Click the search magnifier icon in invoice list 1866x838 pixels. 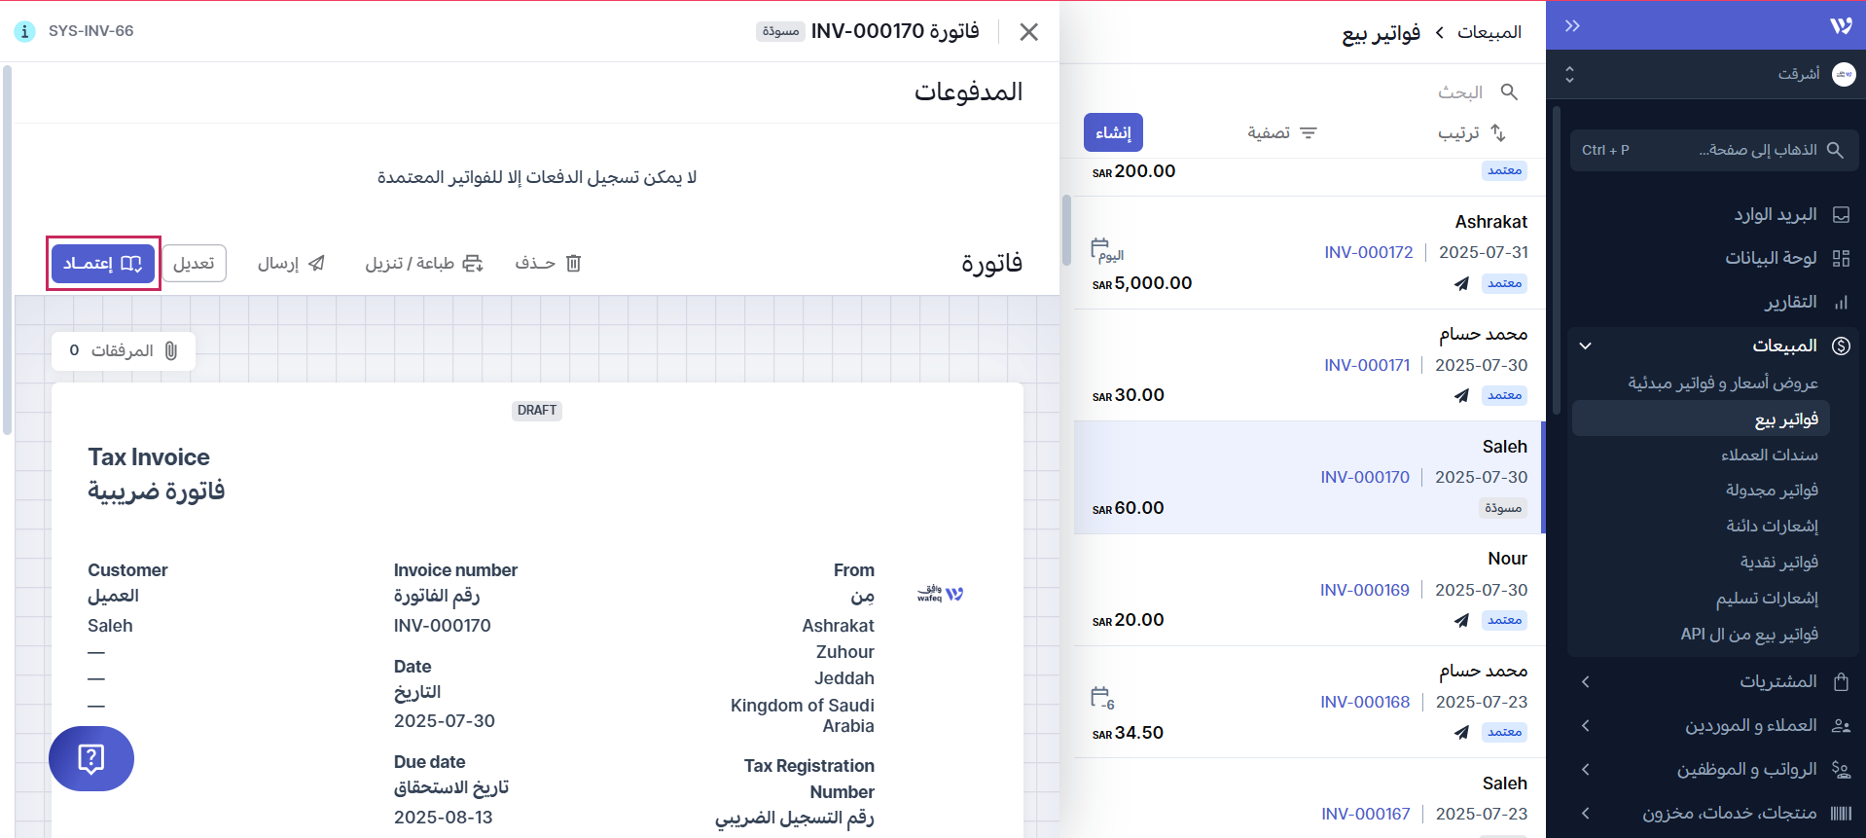(1509, 91)
